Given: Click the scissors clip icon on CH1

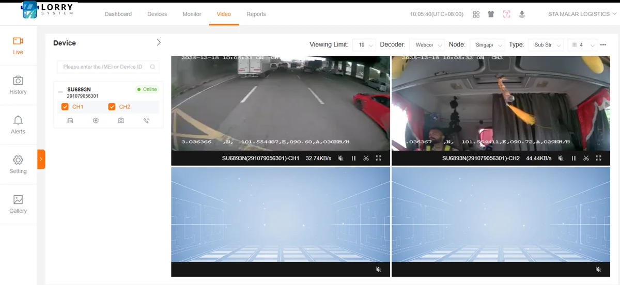Looking at the screenshot, I should [x=366, y=159].
